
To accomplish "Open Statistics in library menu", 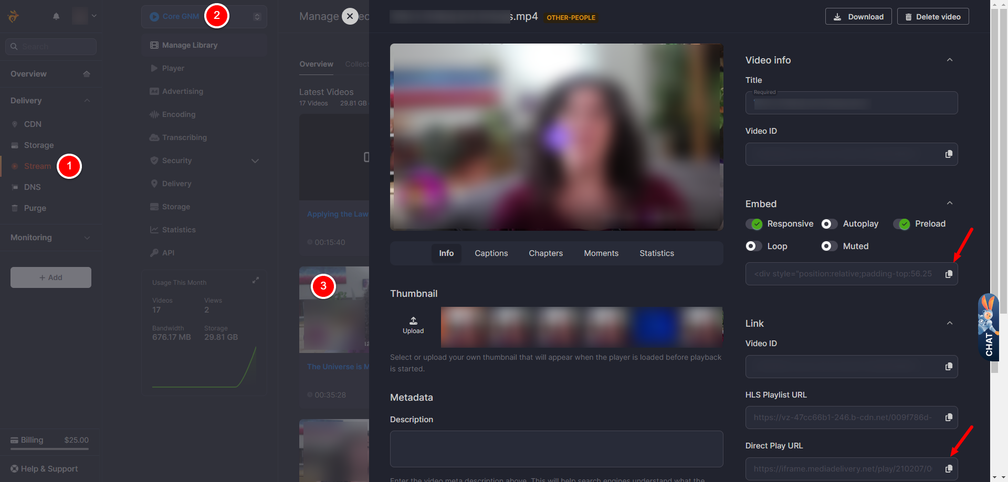I will [178, 230].
